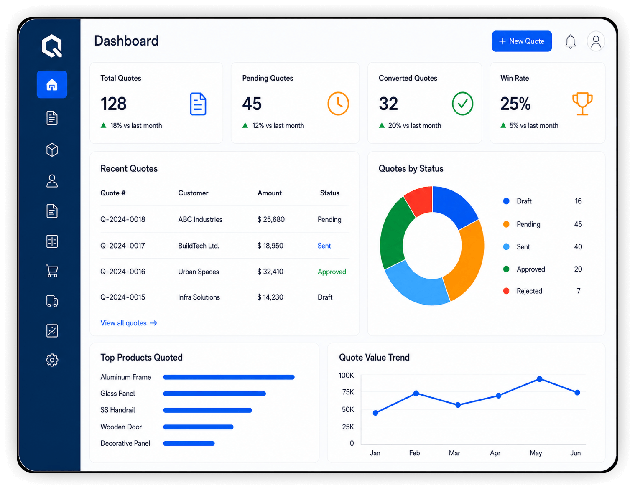This screenshot has width=635, height=490.
Task: Click the $ 25,680 amount cell
Action: [x=271, y=219]
